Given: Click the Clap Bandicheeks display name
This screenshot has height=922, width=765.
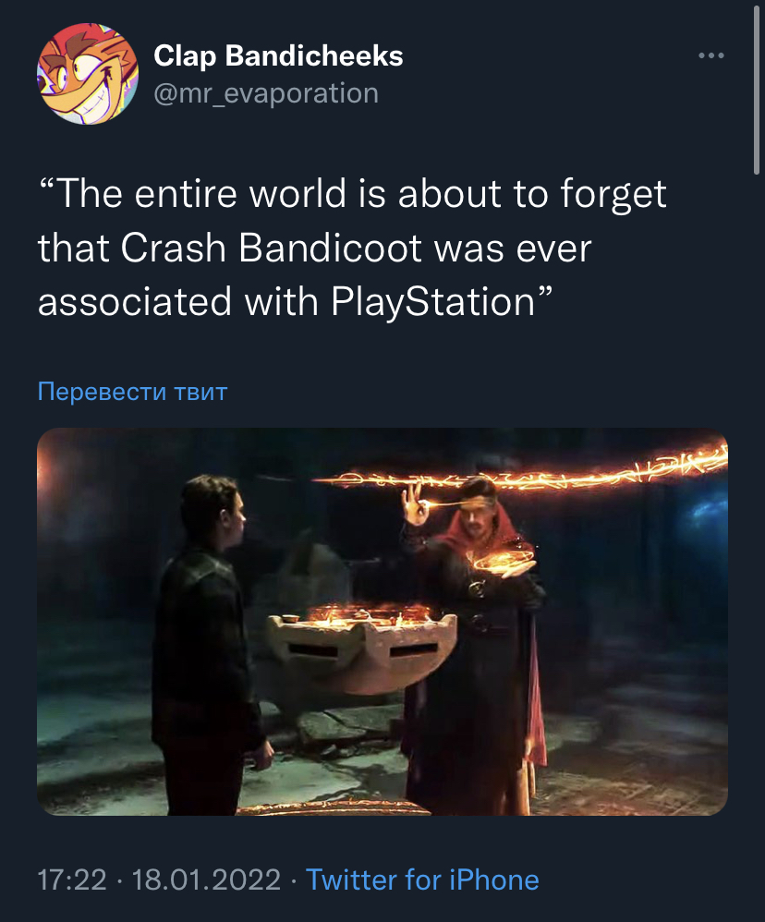Looking at the screenshot, I should (278, 56).
